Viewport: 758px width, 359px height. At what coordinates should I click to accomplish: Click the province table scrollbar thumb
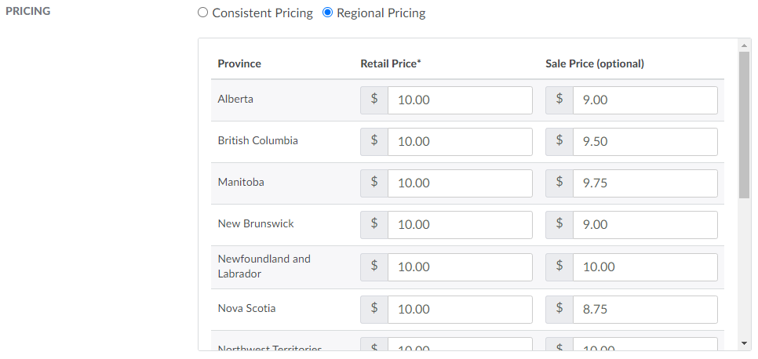[744, 125]
